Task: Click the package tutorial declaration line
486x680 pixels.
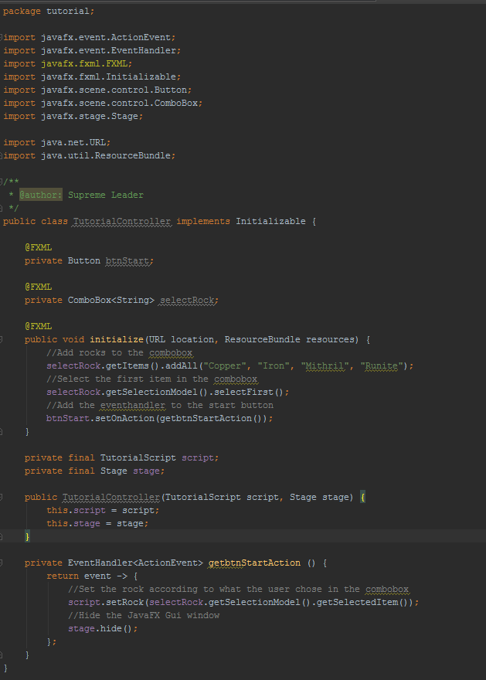Action: 49,11
